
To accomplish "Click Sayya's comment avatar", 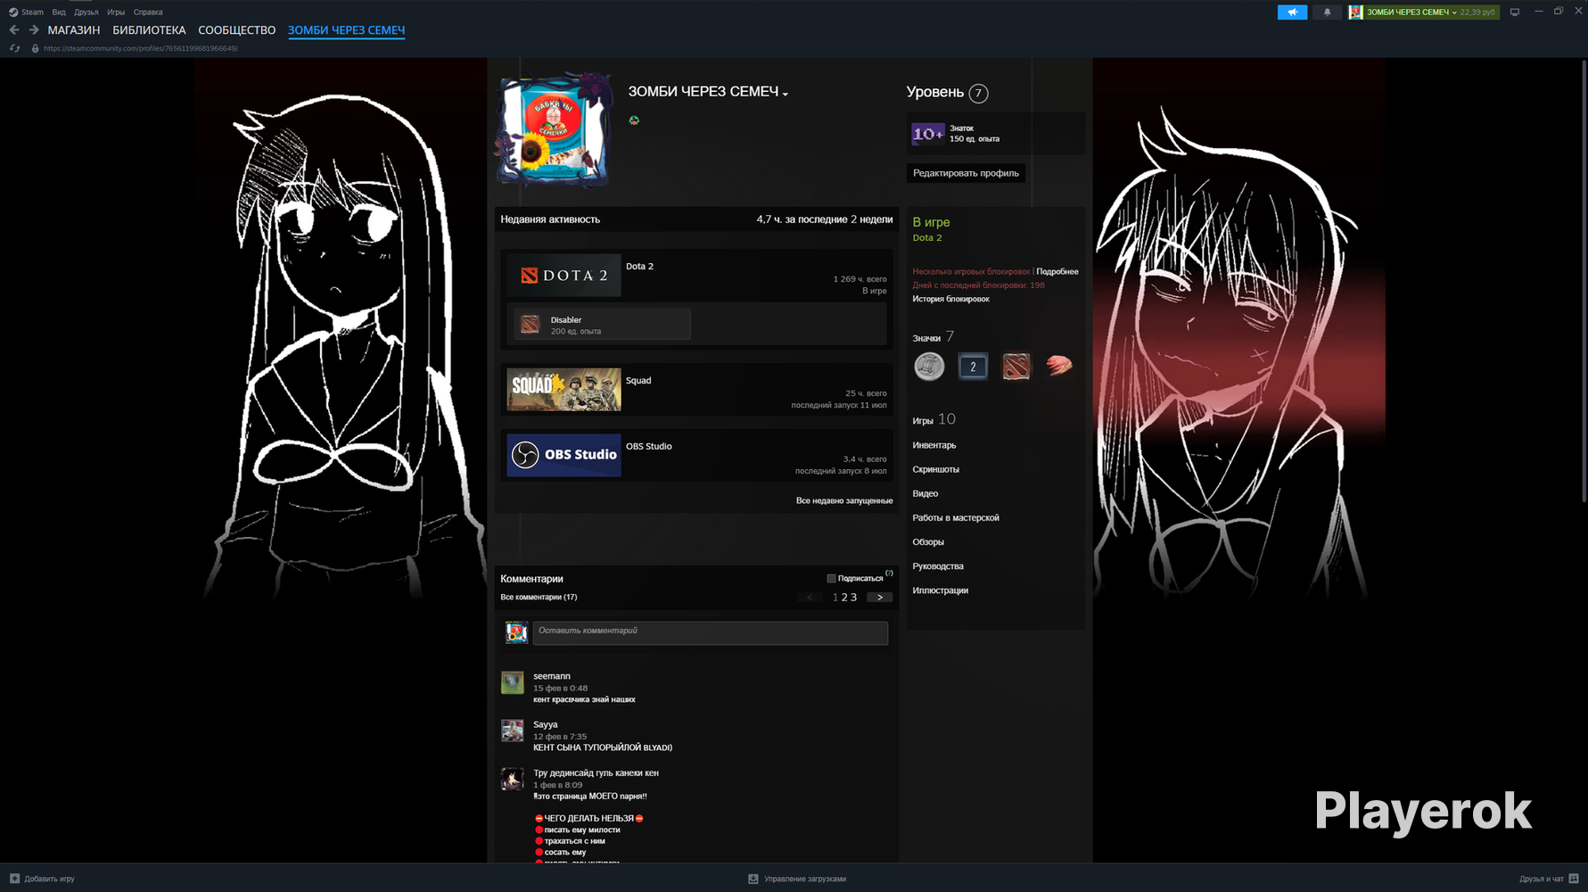I will point(513,731).
